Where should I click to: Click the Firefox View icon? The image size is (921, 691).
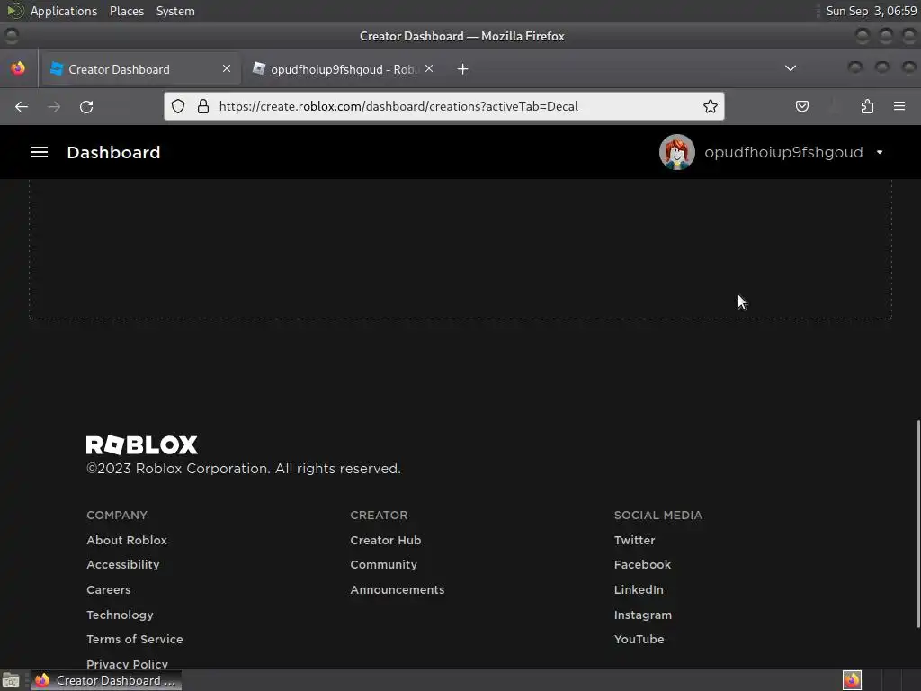(18, 68)
